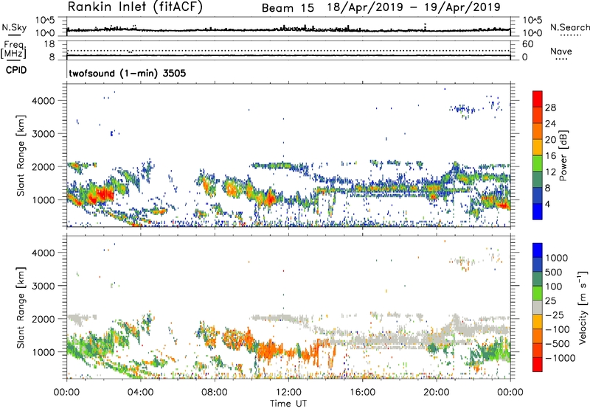Click the 'Slant Range [km]' label of the Velocity panel

coord(21,308)
